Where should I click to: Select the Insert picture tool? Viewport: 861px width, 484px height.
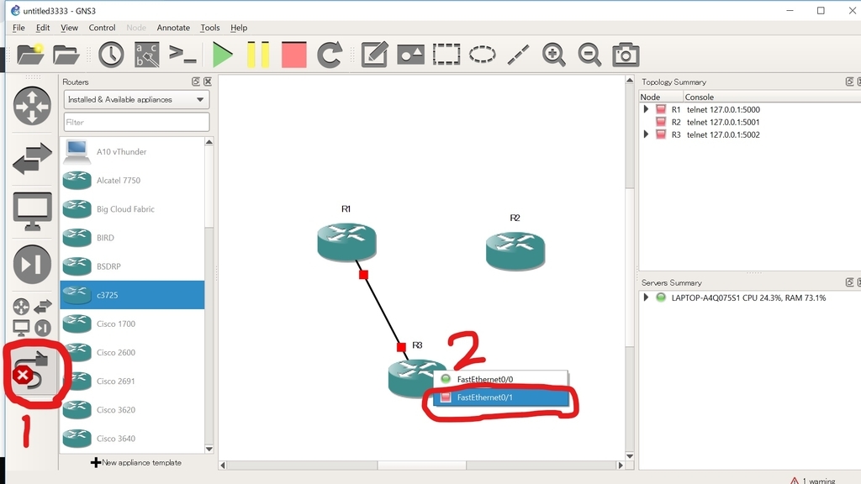[410, 55]
